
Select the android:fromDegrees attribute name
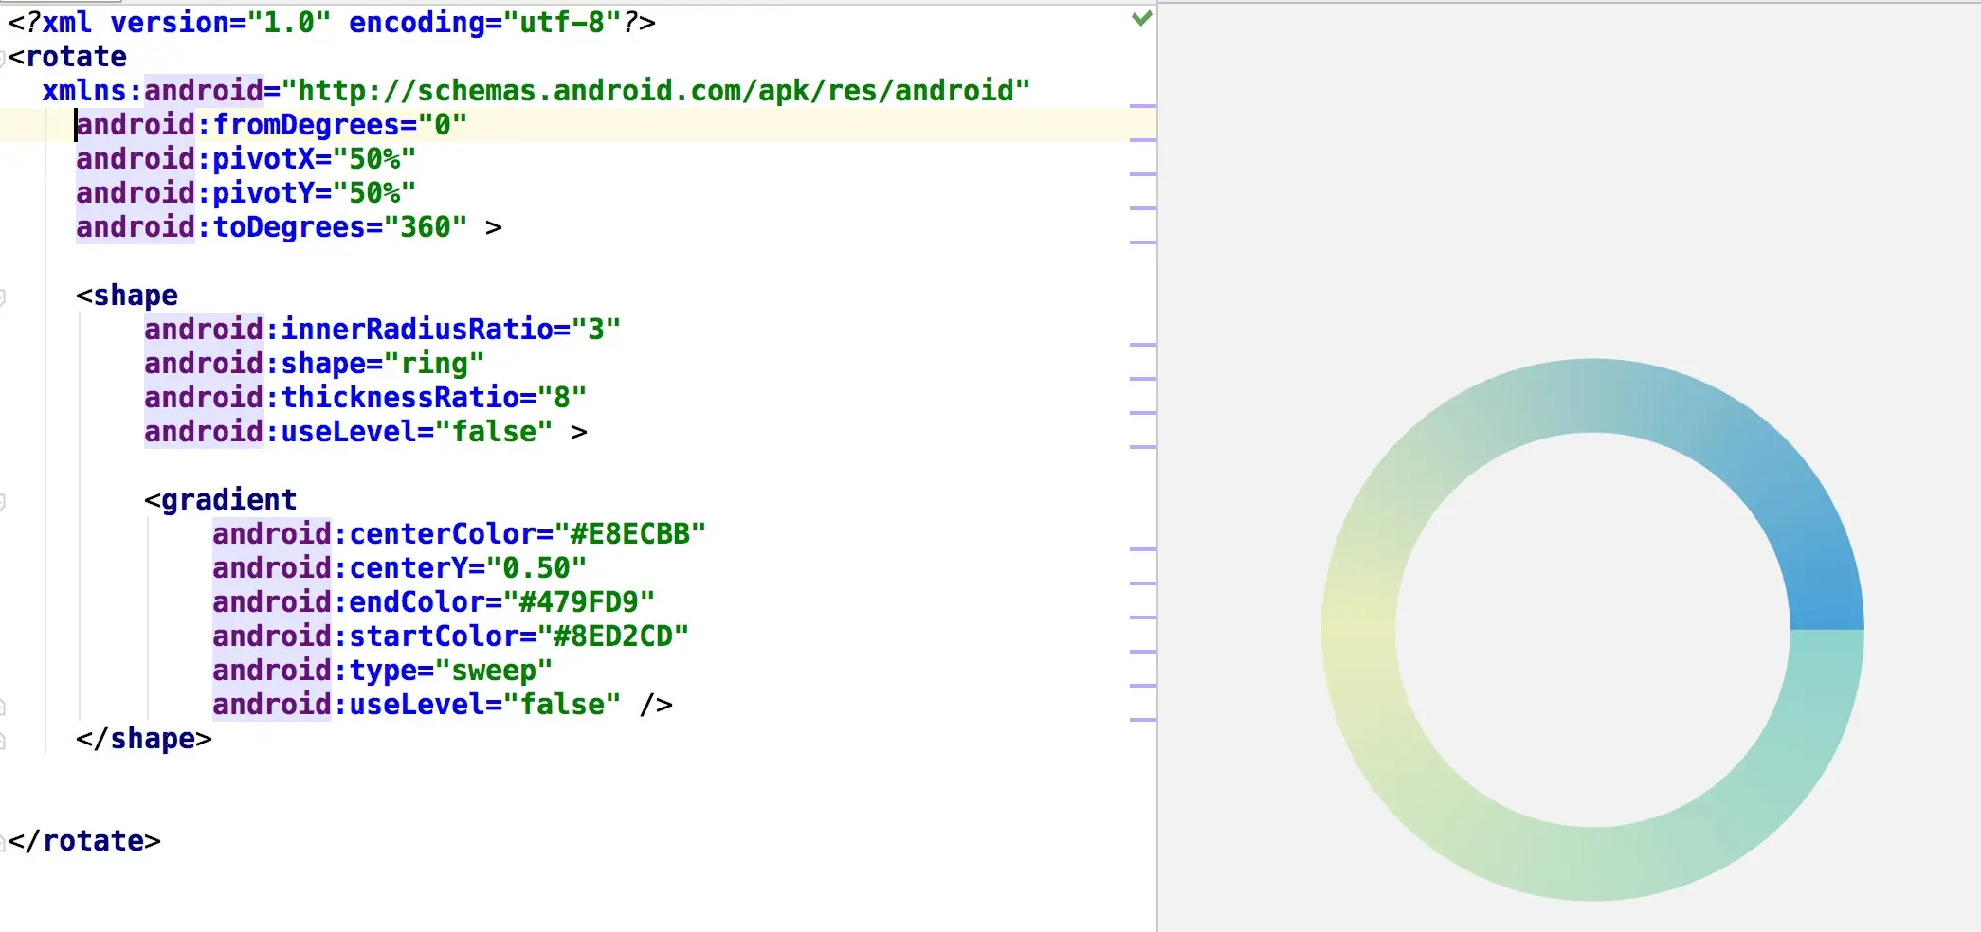[238, 125]
